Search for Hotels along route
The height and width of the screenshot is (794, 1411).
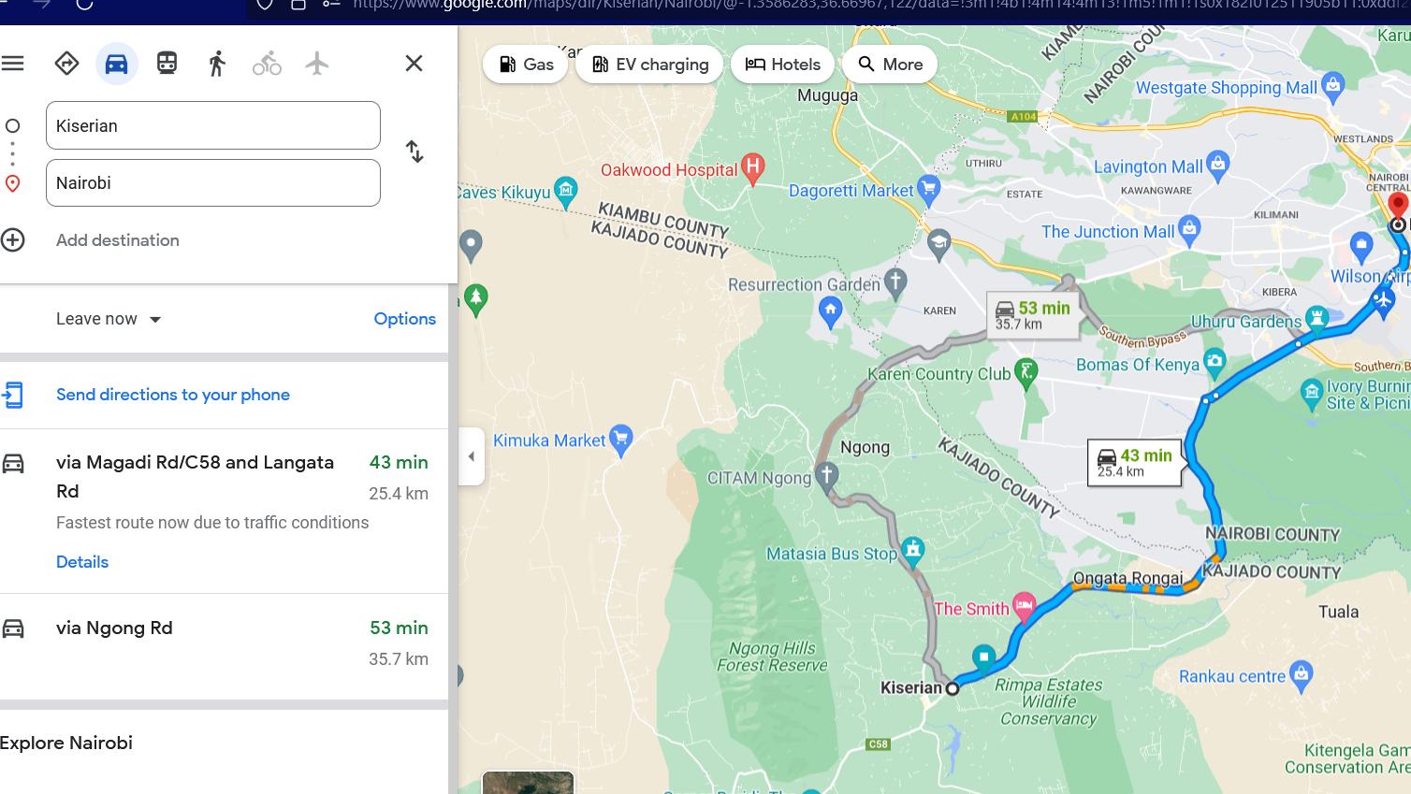(x=783, y=65)
